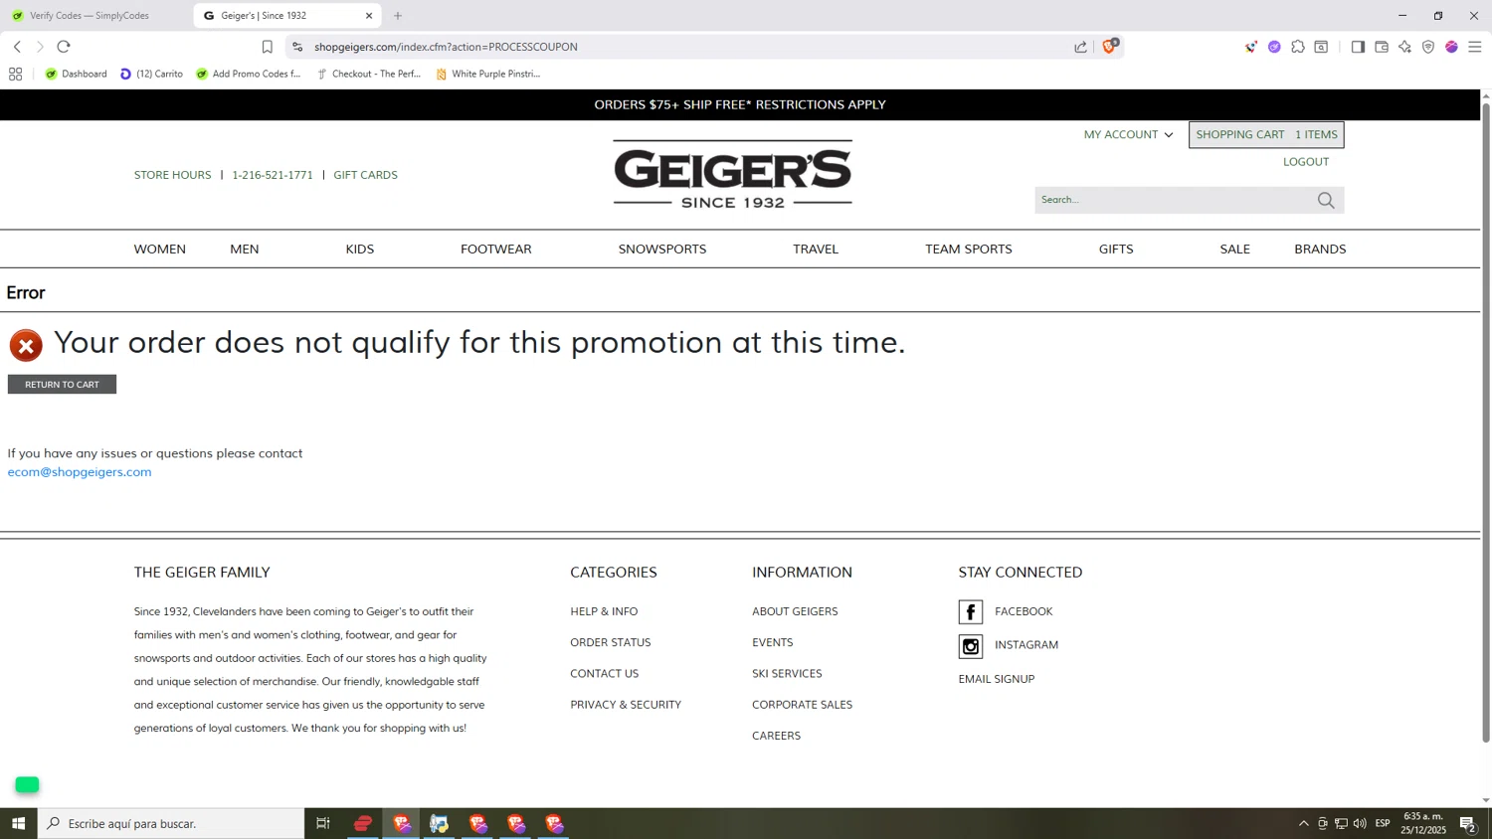The width and height of the screenshot is (1492, 839).
Task: Click into the site Search field
Action: (x=1174, y=201)
